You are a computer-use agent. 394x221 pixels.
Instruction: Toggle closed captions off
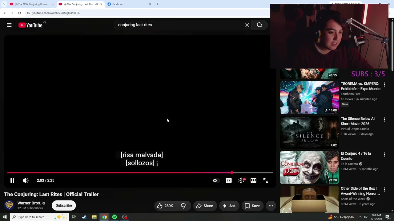click(x=229, y=180)
